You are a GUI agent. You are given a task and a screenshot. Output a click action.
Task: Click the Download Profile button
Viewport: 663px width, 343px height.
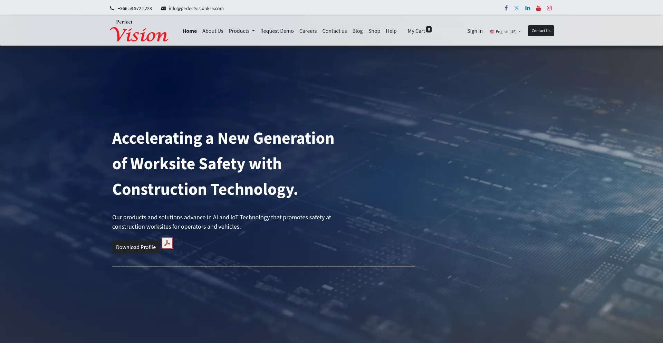pos(136,247)
